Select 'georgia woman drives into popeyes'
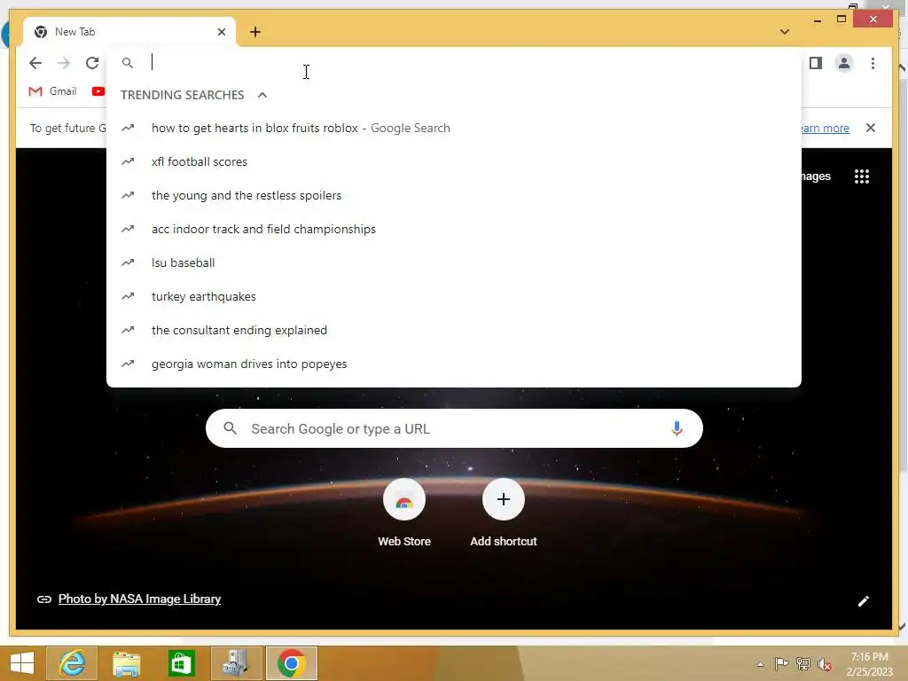The height and width of the screenshot is (681, 908). pos(454,364)
